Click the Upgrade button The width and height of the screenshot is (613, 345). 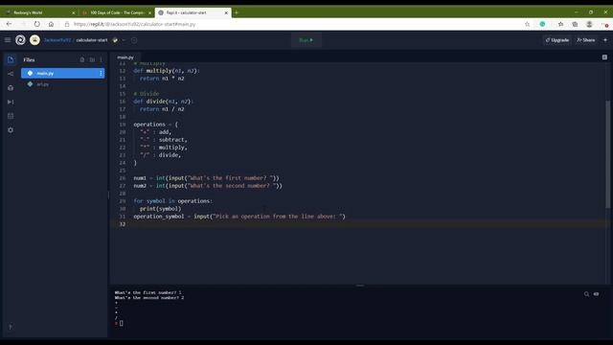(x=557, y=40)
